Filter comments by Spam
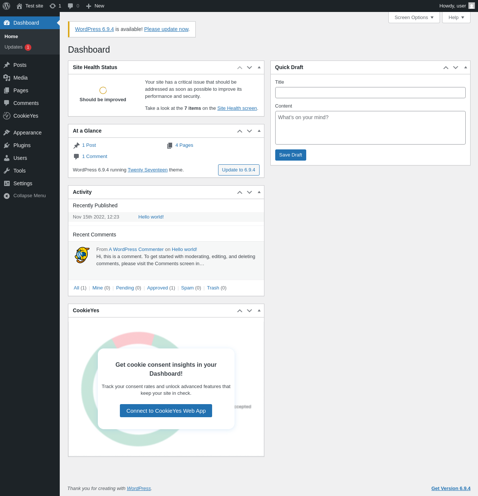This screenshot has height=496, width=478. point(187,288)
